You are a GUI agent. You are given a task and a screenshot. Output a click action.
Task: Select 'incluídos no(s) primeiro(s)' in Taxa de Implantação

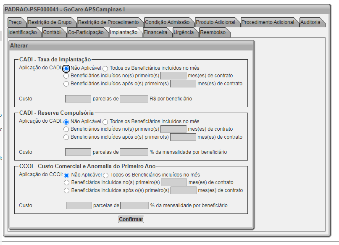pos(66,76)
